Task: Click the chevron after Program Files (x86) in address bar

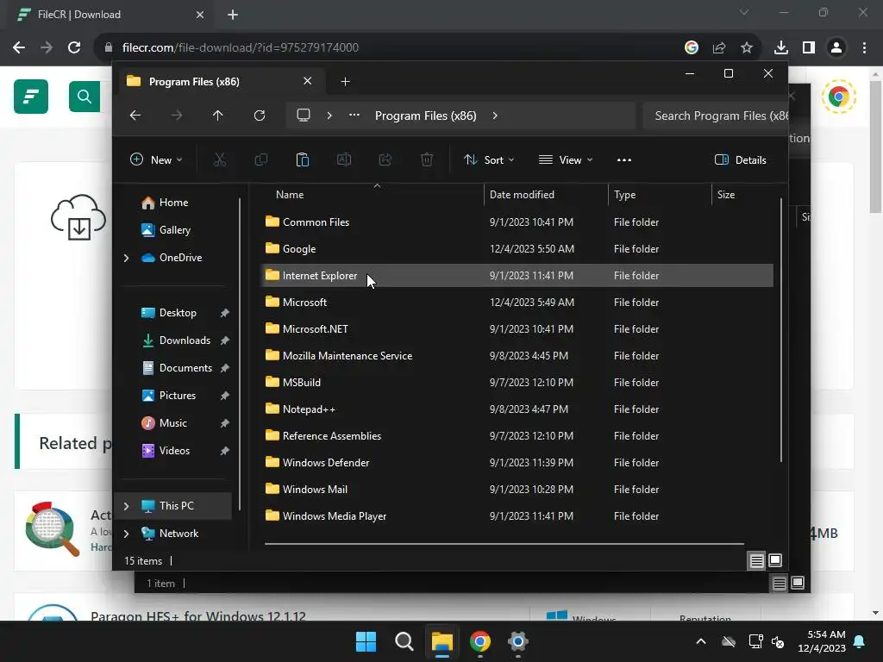Action: (x=495, y=116)
